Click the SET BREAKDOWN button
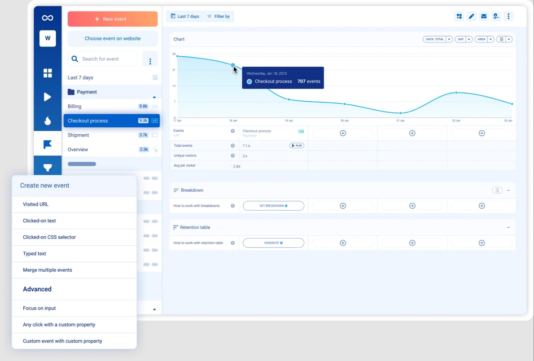 click(273, 206)
